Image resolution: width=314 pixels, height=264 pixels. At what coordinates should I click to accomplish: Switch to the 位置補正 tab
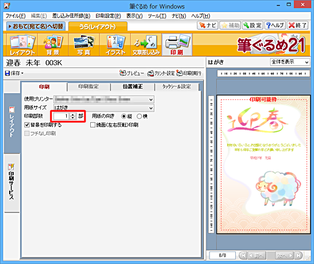132,87
